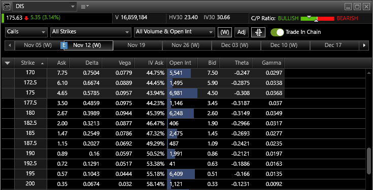
Task: Click the scrollbar up arrow of the chain
Action: (369, 73)
